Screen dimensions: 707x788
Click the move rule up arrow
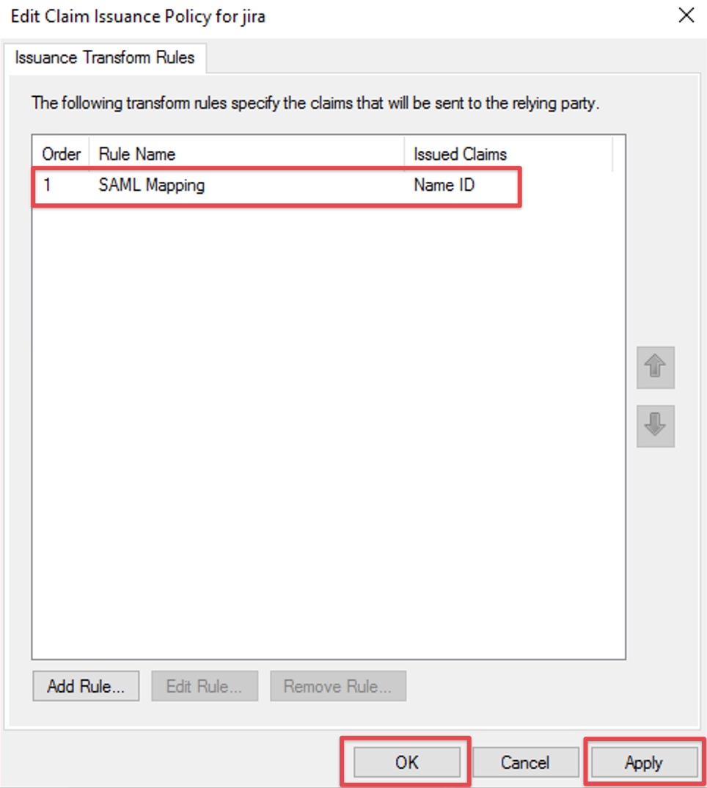click(x=655, y=368)
